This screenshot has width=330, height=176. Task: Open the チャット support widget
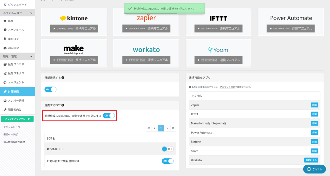315,169
